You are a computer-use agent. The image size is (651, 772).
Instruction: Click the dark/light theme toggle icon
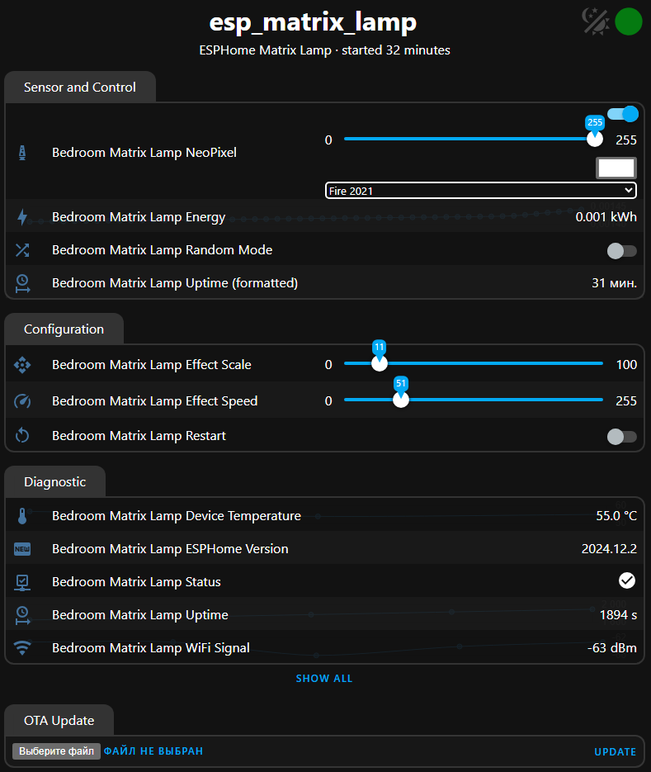pyautogui.click(x=594, y=21)
